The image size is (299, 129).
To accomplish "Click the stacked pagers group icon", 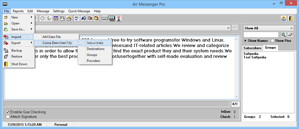I will (x=112, y=18).
